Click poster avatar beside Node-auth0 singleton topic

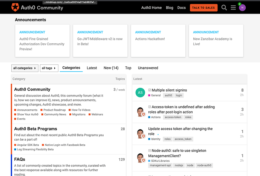pyautogui.click(x=141, y=158)
